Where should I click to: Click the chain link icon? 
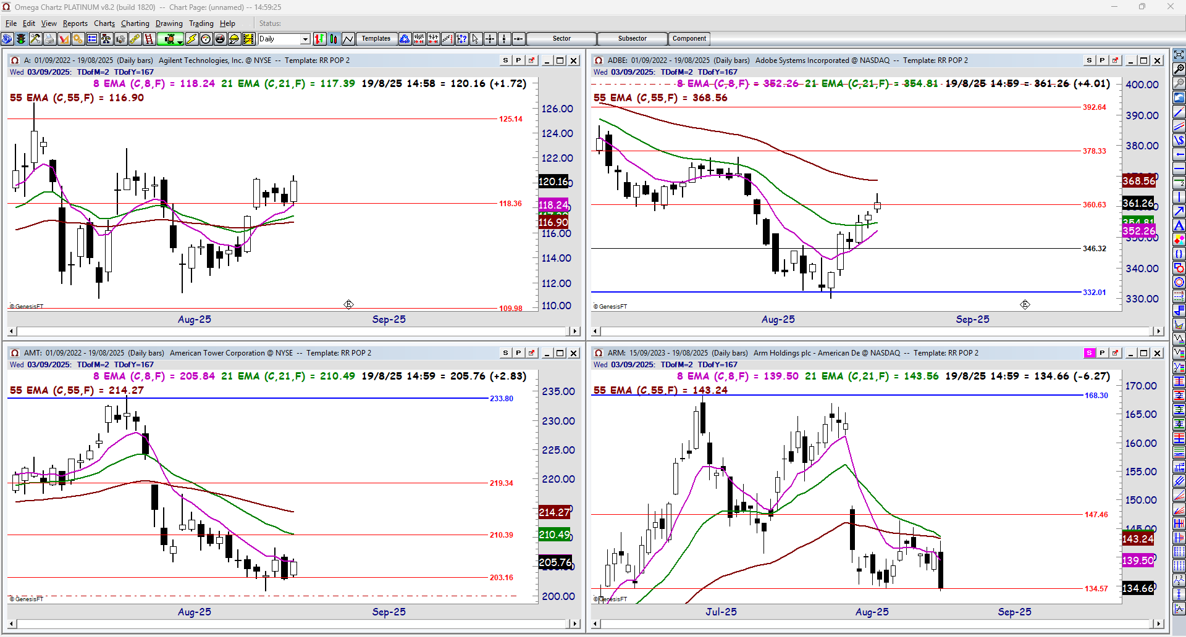[x=135, y=39]
